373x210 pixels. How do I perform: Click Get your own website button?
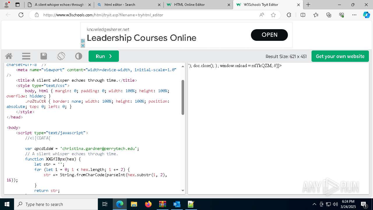click(340, 56)
